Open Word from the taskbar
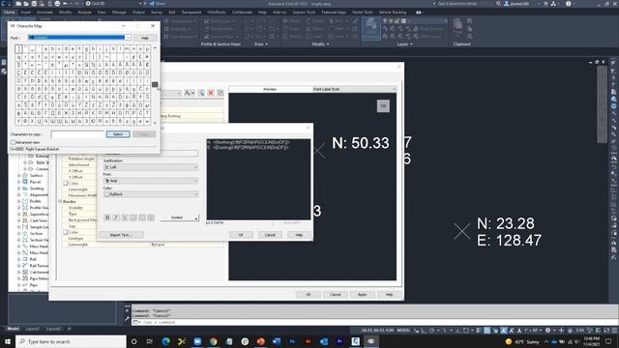This screenshot has width=619, height=348. tap(277, 341)
